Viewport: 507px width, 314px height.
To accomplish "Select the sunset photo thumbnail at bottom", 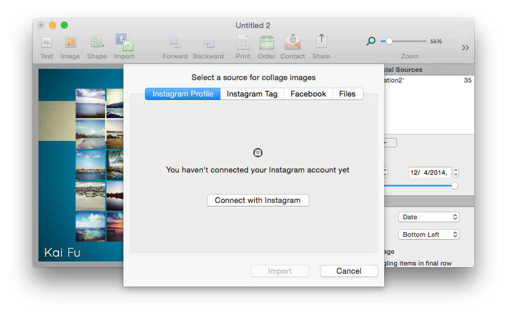I will click(x=115, y=227).
